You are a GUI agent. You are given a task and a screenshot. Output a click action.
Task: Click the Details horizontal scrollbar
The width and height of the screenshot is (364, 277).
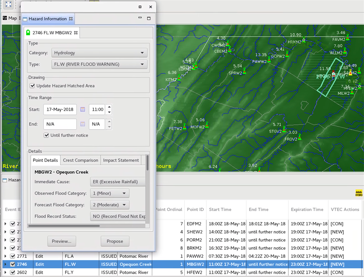click(x=64, y=226)
